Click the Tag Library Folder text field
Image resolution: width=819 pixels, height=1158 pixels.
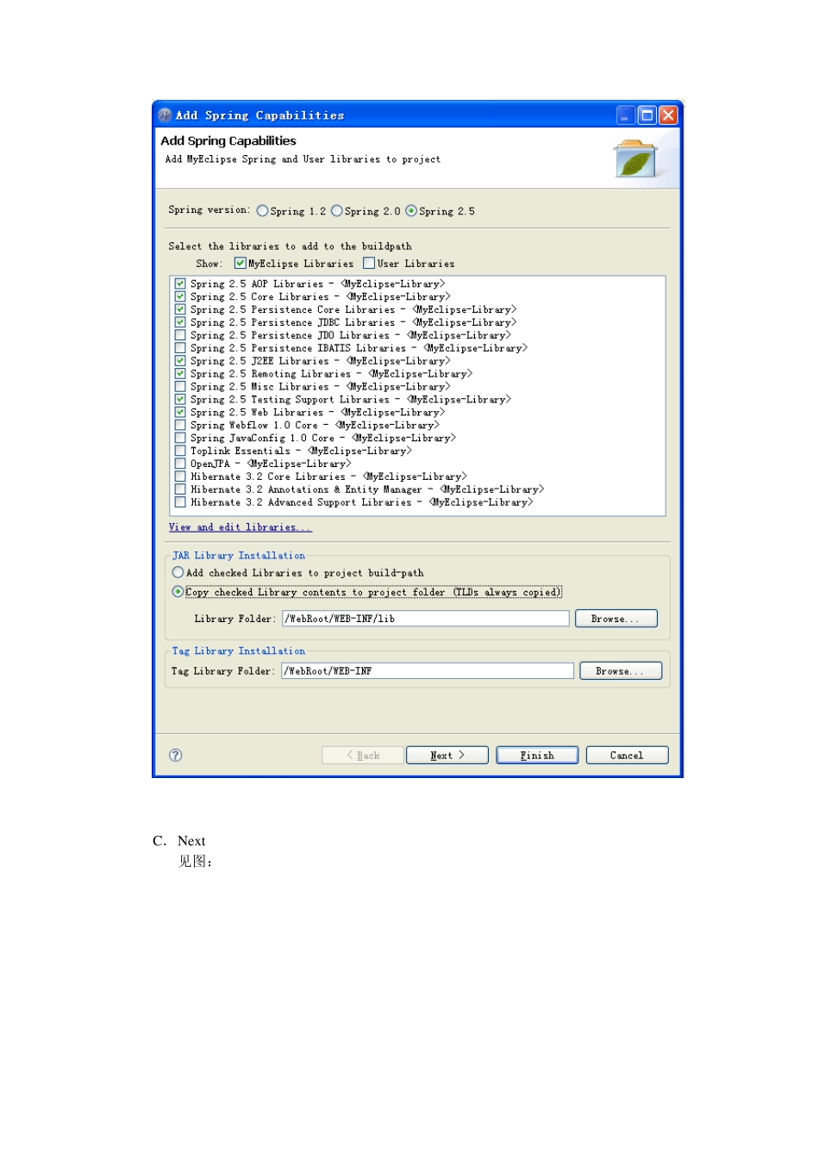[x=427, y=670]
